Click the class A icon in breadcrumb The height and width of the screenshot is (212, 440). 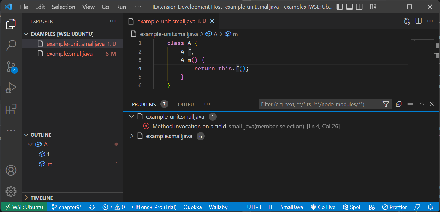tap(208, 34)
